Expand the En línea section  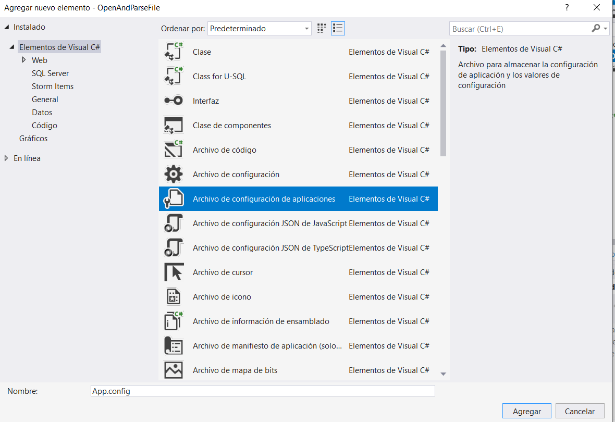point(6,158)
